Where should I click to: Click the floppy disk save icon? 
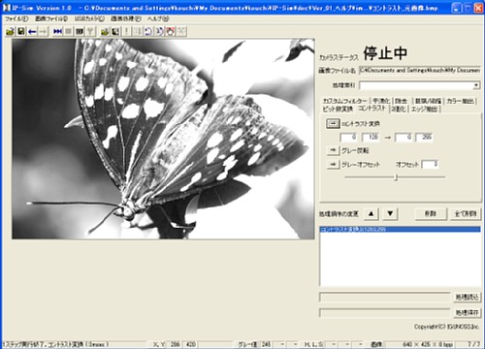[x=21, y=31]
